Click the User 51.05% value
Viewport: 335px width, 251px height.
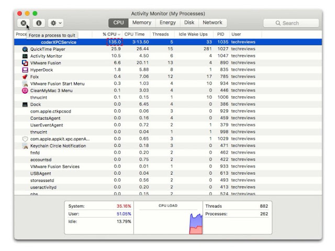(124, 214)
